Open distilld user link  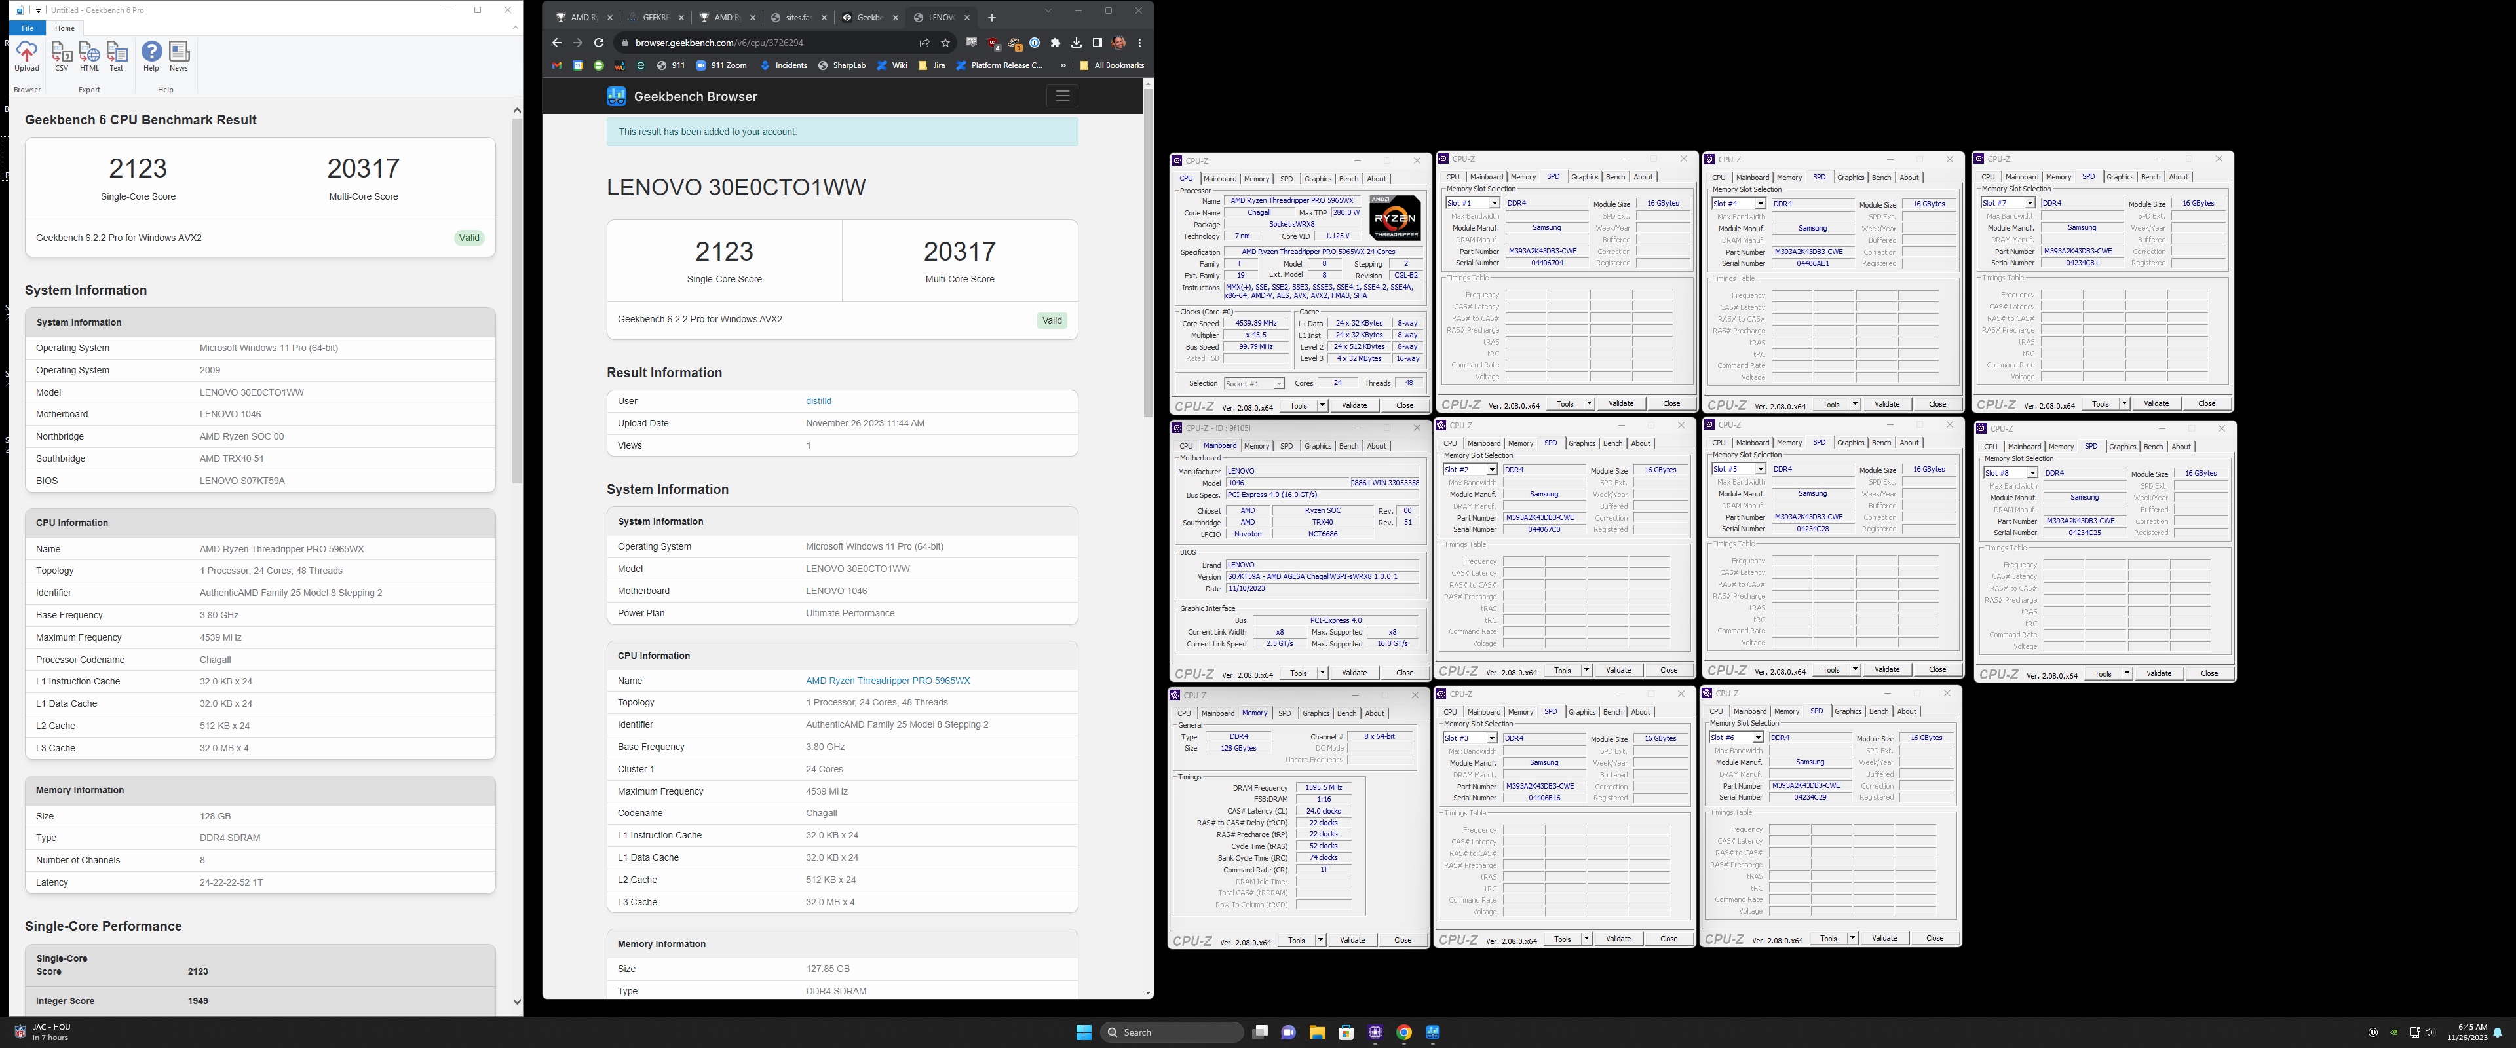(818, 400)
